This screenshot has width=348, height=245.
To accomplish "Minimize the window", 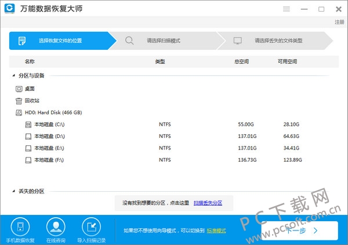I will (304, 9).
